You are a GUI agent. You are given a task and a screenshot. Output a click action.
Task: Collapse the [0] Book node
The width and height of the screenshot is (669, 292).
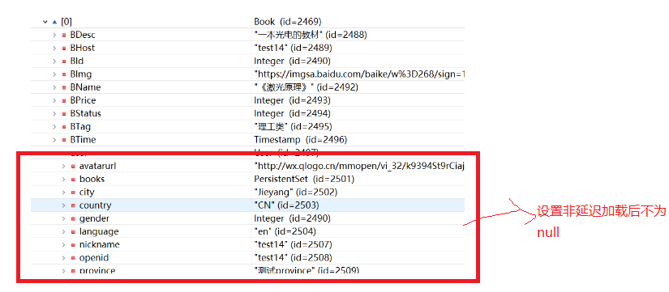click(x=45, y=22)
